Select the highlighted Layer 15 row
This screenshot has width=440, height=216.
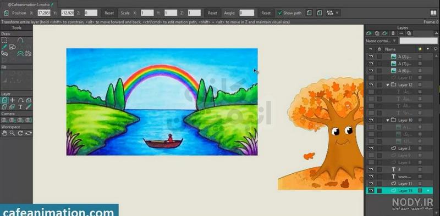click(399, 191)
